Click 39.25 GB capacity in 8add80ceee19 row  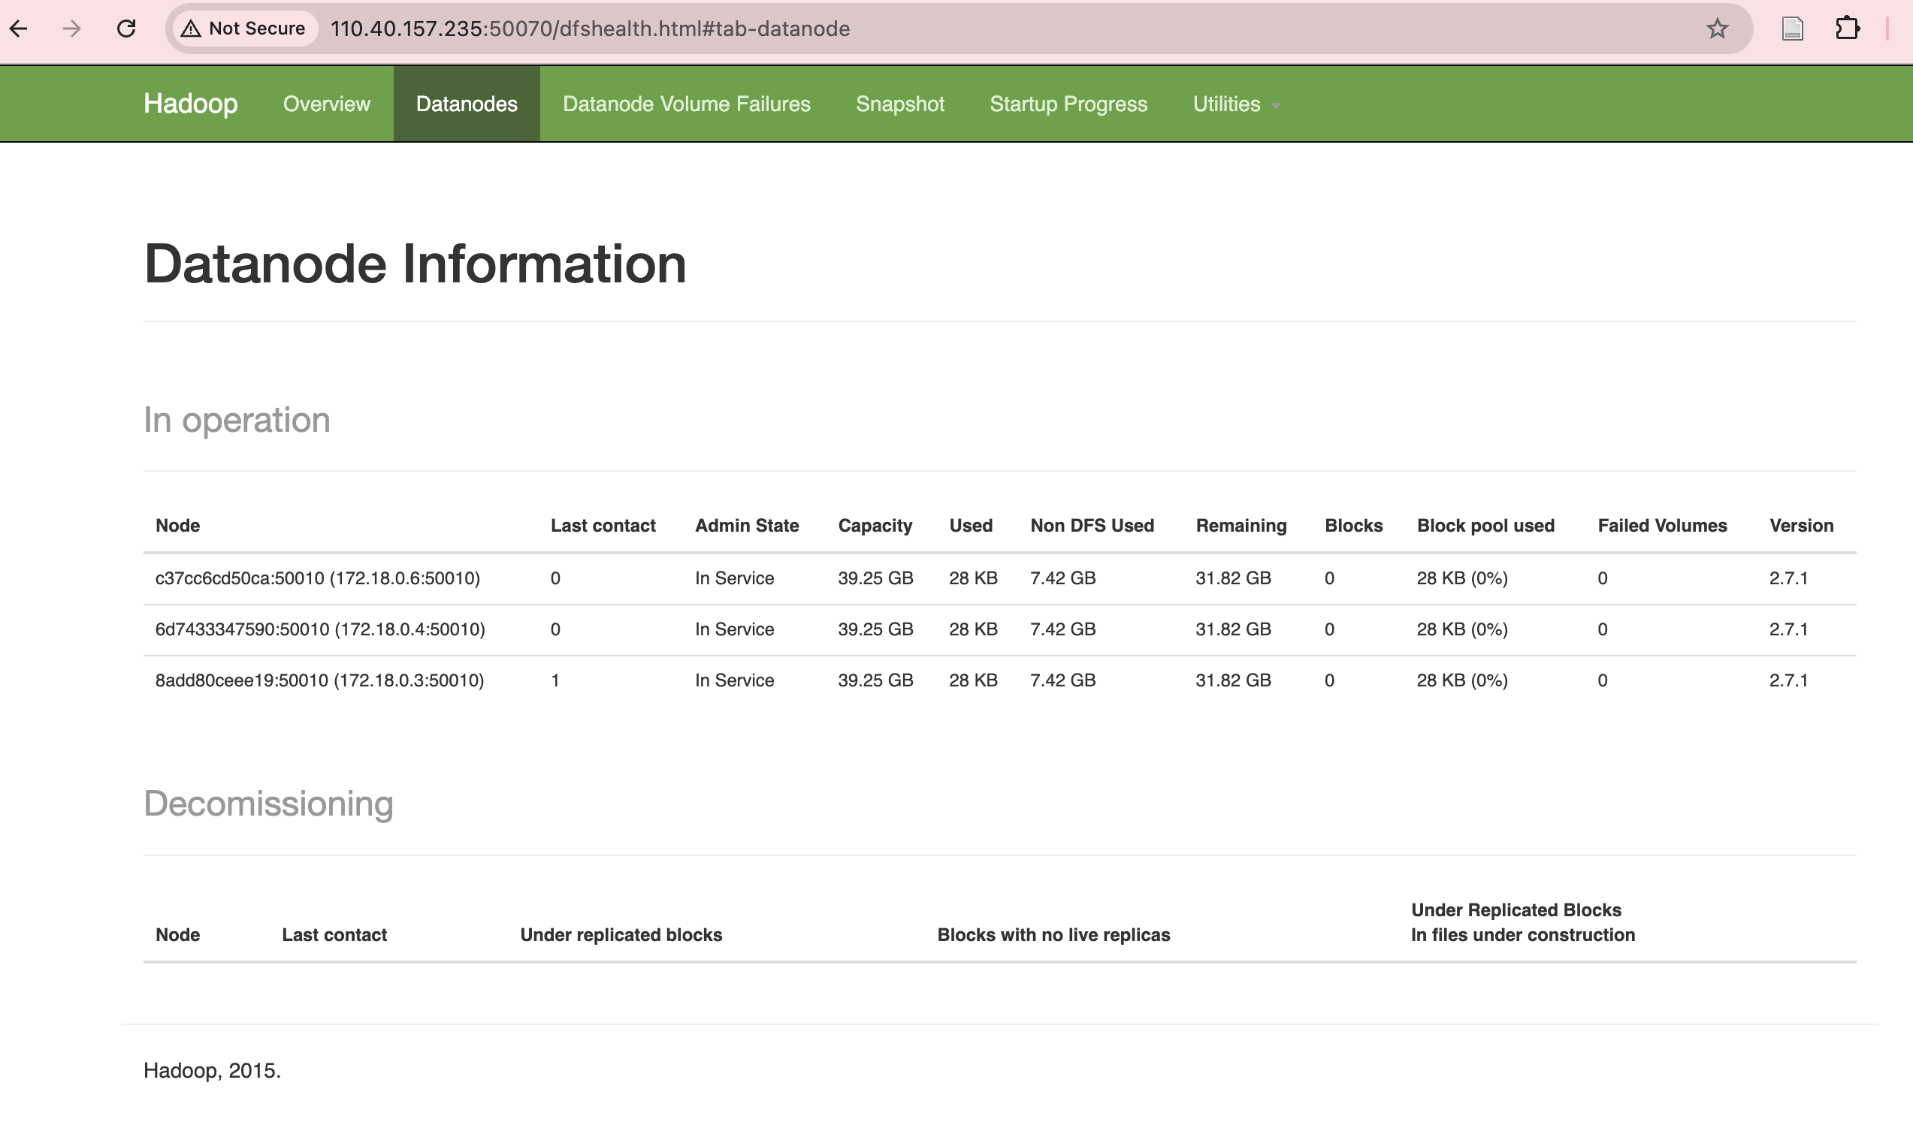pos(875,680)
